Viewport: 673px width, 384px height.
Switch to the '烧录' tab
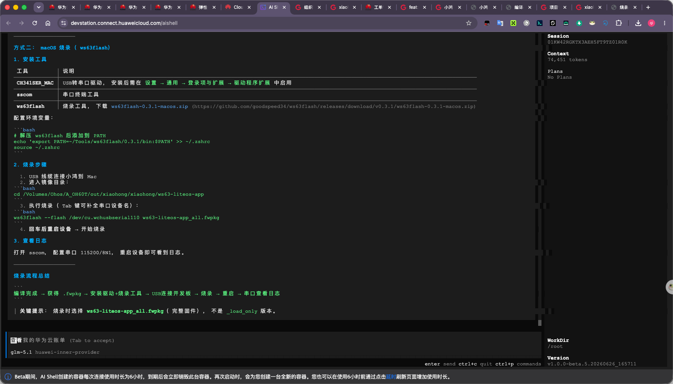click(624, 7)
